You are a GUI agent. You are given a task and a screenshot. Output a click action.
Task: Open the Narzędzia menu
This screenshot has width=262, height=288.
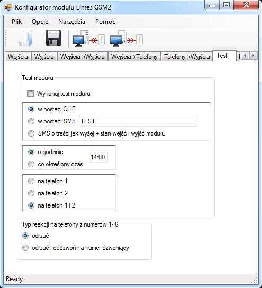(x=71, y=22)
